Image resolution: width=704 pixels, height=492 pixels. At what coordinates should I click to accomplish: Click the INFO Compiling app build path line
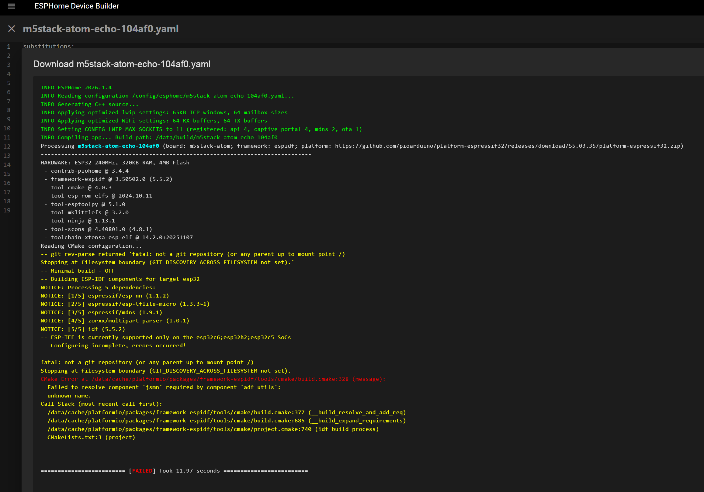click(x=159, y=138)
